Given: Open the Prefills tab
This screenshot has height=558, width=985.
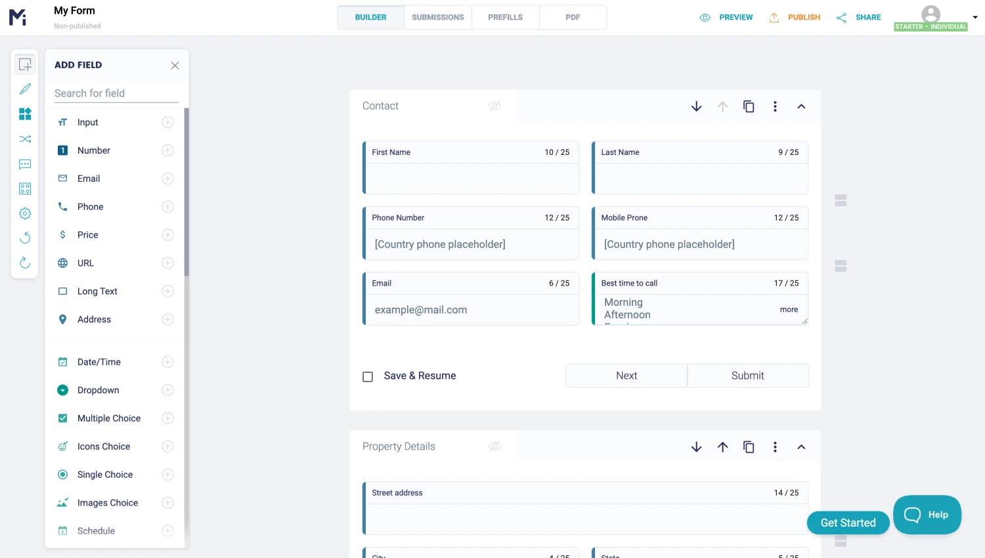Looking at the screenshot, I should pos(505,17).
